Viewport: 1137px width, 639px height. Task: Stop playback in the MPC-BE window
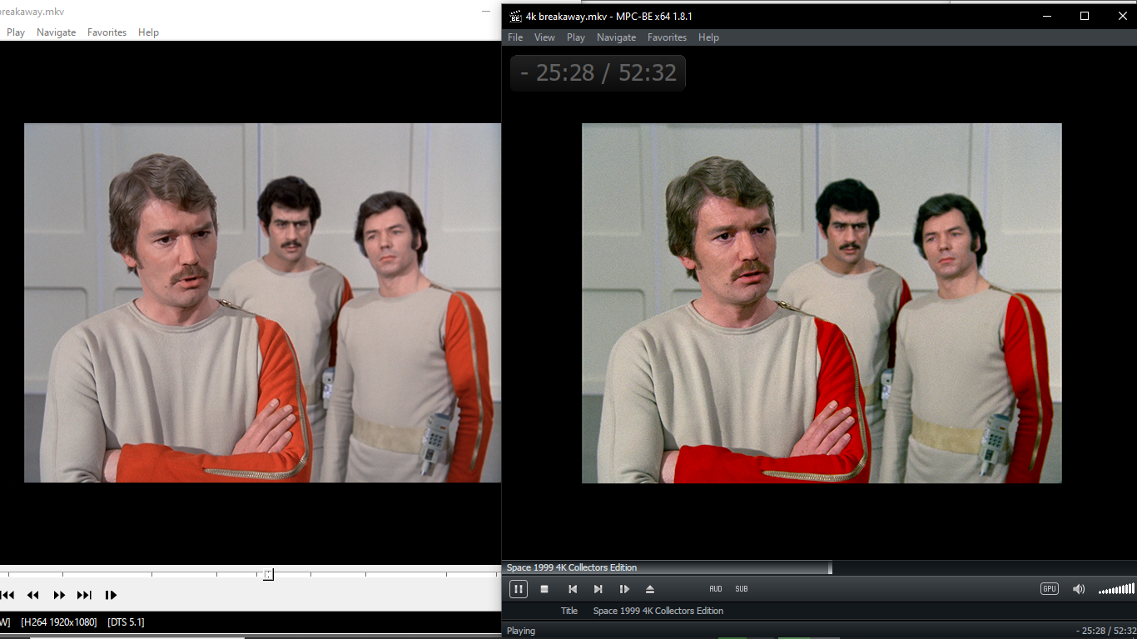coord(544,589)
